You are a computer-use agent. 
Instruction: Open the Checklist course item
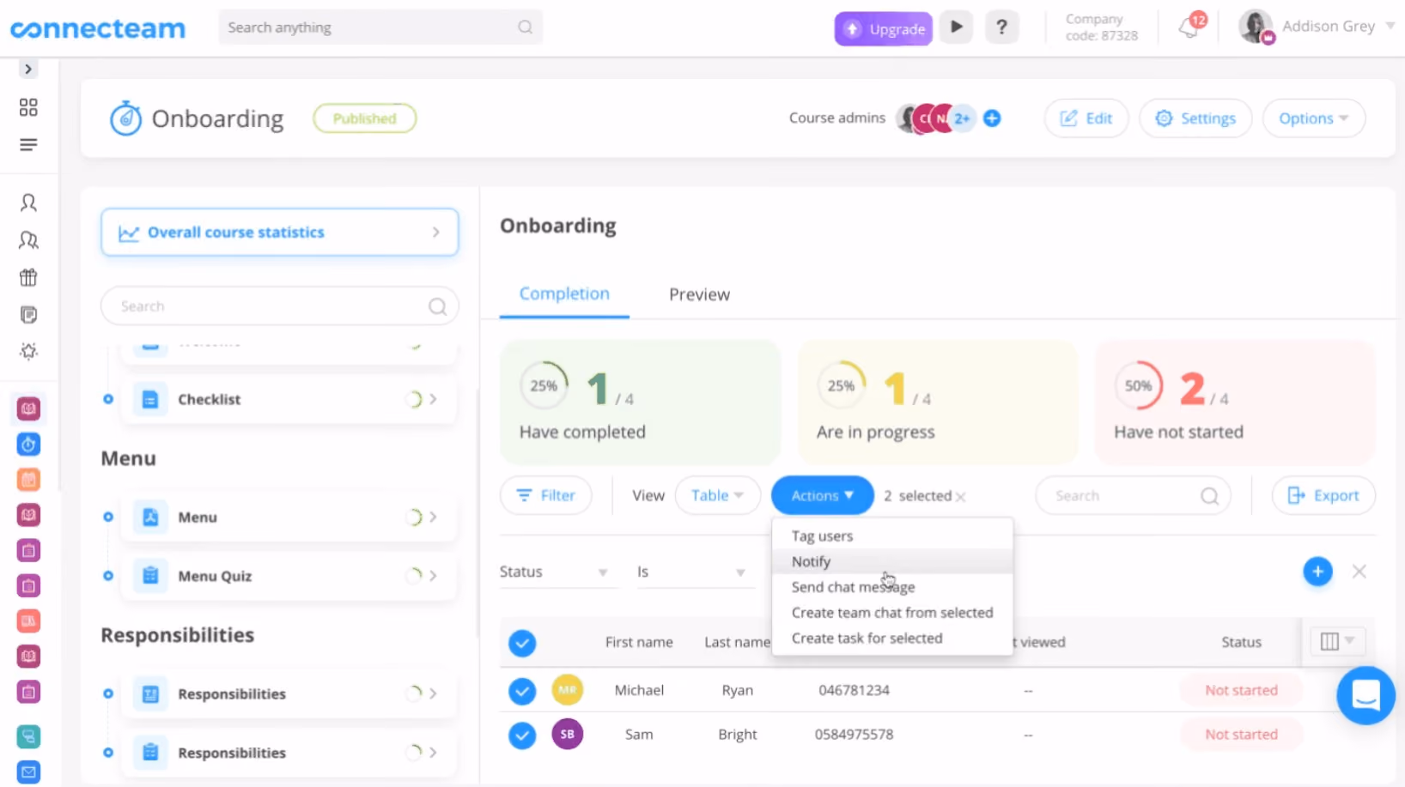[289, 399]
